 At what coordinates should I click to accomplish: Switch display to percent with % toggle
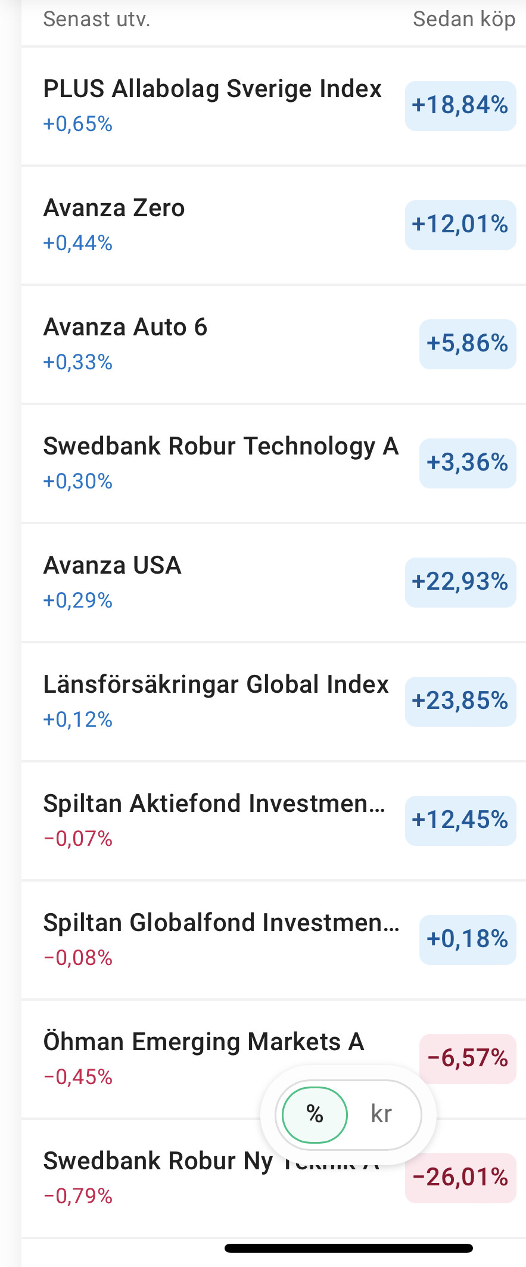tap(315, 1115)
